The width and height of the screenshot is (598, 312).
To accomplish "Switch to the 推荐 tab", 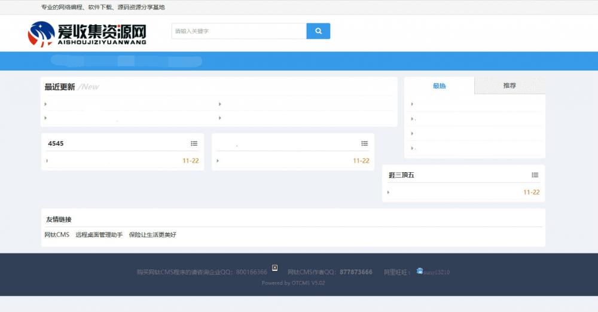I will click(509, 86).
